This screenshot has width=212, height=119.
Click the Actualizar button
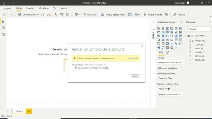89,15
